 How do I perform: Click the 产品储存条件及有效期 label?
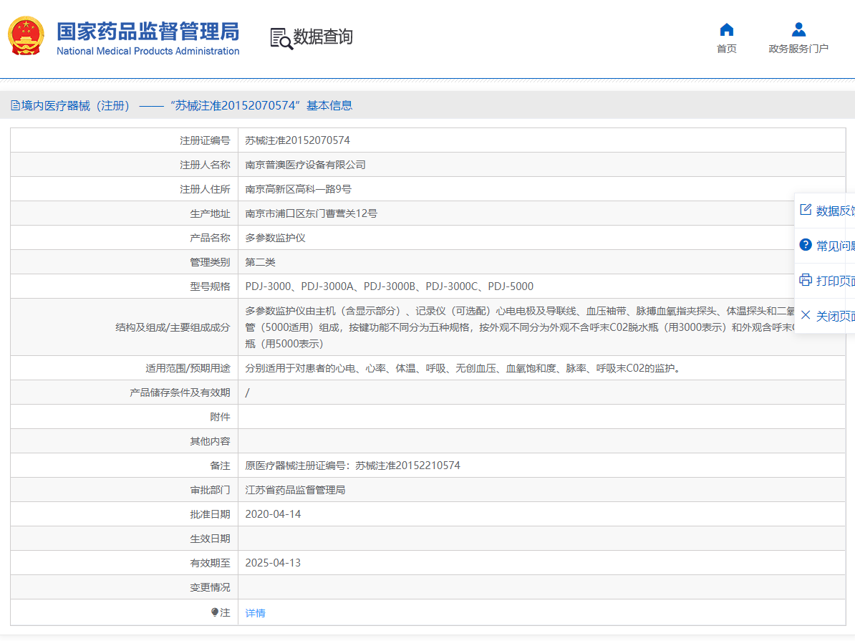[180, 392]
